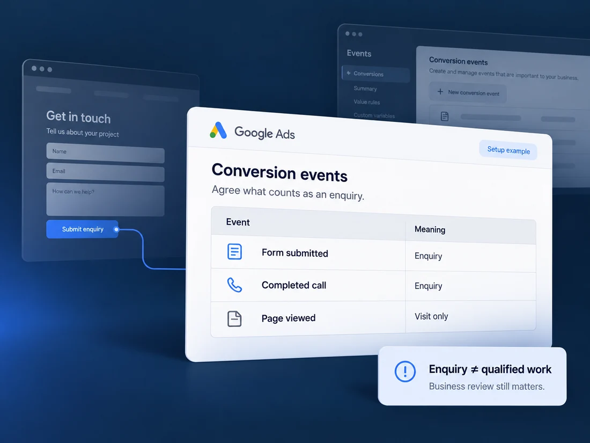This screenshot has height=443, width=590.
Task: Create a New conversion event
Action: 468,93
